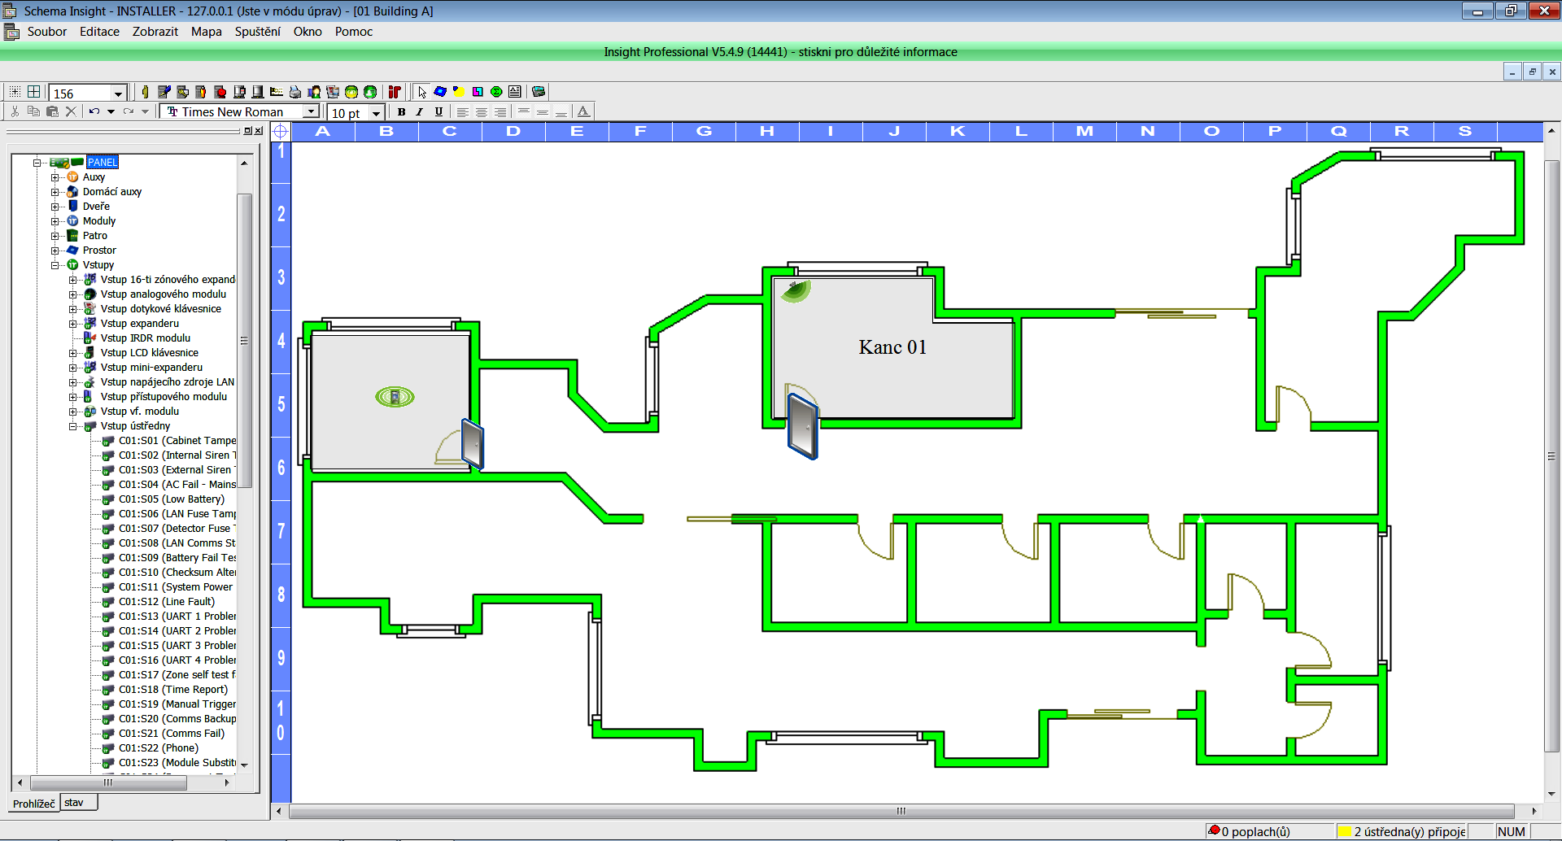The image size is (1562, 841).
Task: Collapse the Vstupy tree branch
Action: (x=55, y=264)
